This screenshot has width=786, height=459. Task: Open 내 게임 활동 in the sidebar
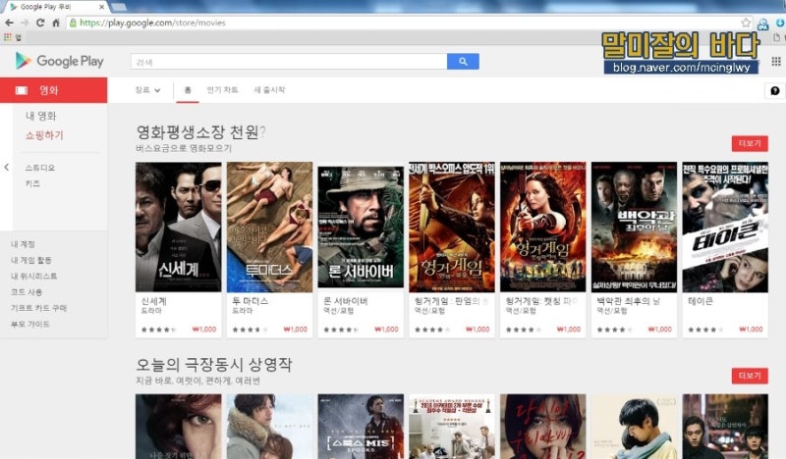pos(31,260)
